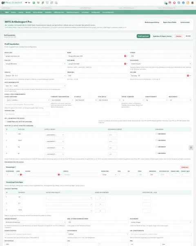Open the Preis Kundengruppe dropdown

[35, 86]
